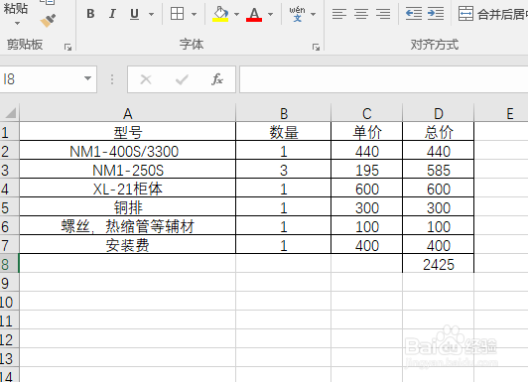Click the wén phonetic guide icon

(297, 14)
